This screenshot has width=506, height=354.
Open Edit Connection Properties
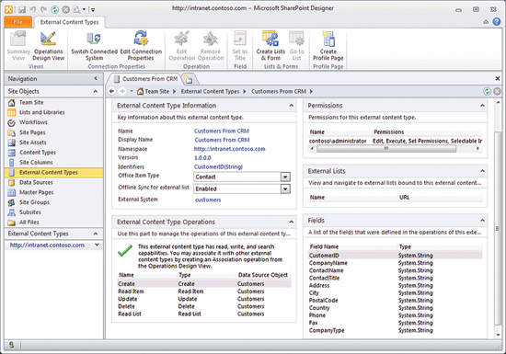[x=141, y=46]
